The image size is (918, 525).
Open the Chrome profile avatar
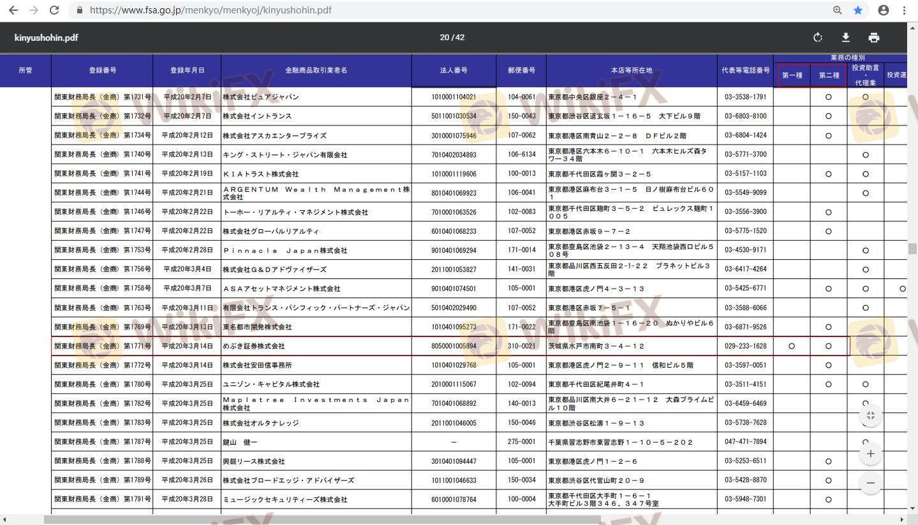tap(884, 10)
